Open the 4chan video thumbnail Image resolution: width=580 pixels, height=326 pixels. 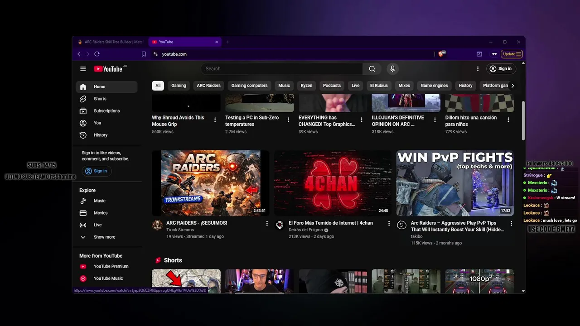pos(333,183)
